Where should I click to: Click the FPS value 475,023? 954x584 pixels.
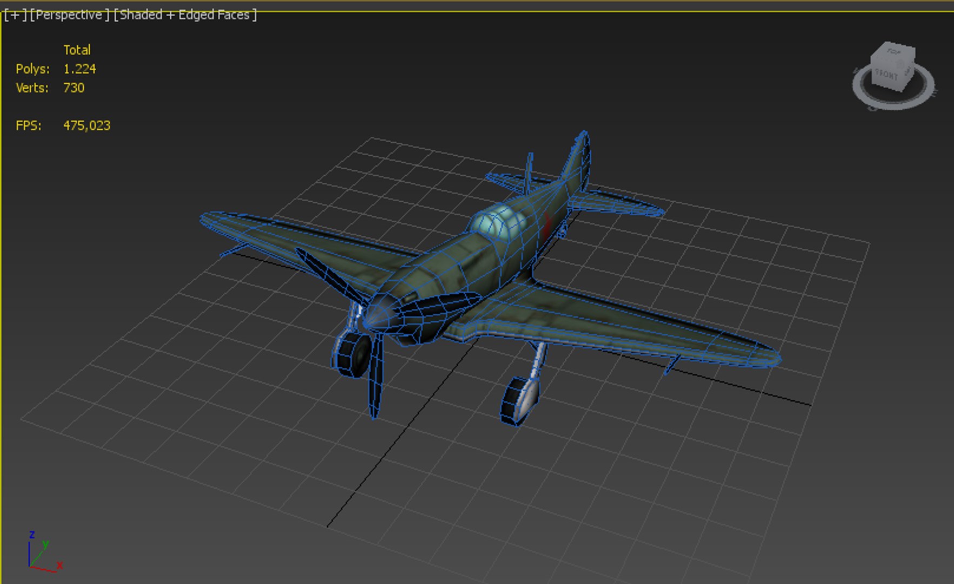tap(87, 125)
